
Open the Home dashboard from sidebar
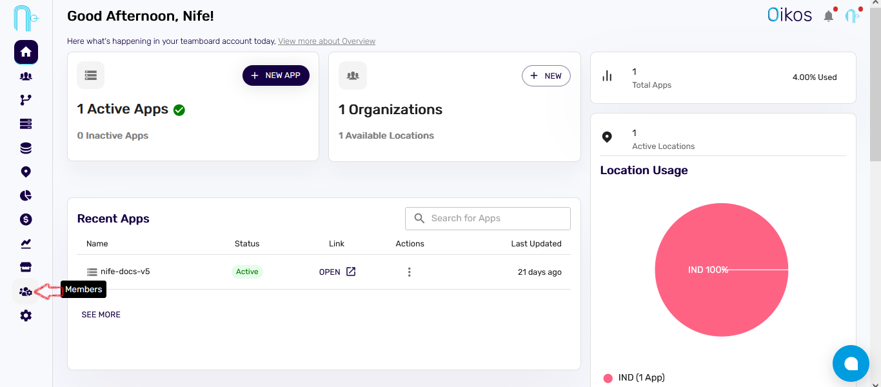26,52
